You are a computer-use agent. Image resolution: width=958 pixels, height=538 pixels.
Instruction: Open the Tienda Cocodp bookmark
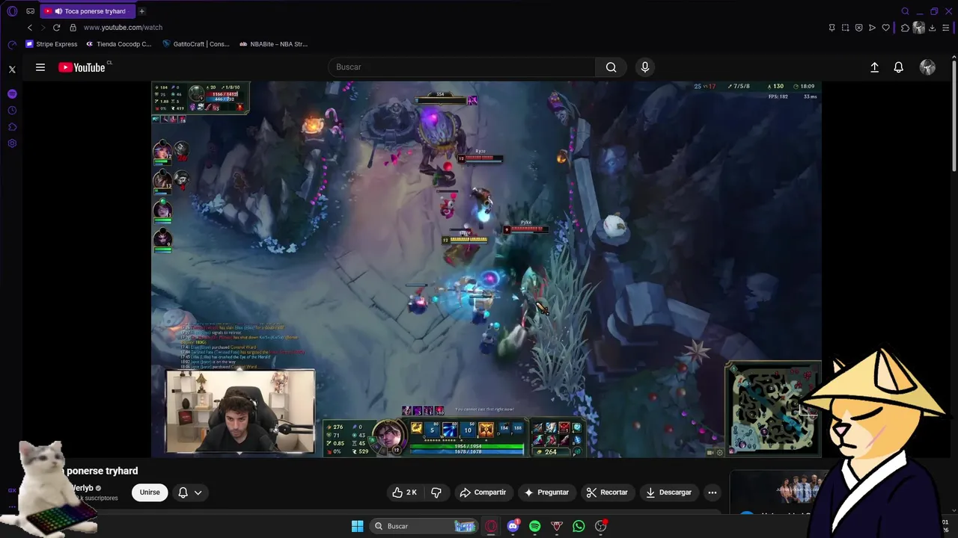[x=118, y=44]
